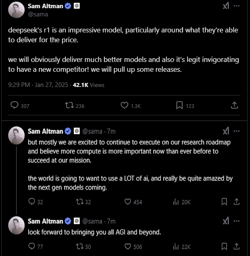Repost the main post with 236 reposts

(x=69, y=105)
